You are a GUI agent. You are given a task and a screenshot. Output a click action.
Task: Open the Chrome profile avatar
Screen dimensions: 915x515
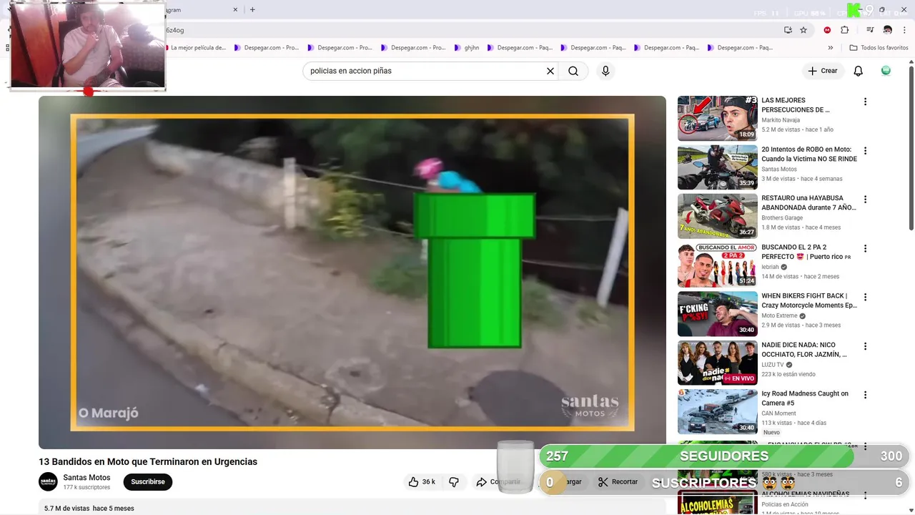click(887, 30)
